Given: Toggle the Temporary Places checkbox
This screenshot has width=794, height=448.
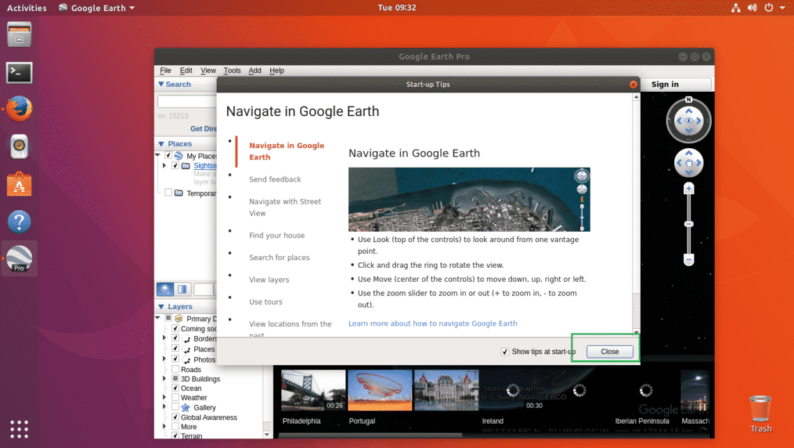Looking at the screenshot, I should (168, 193).
